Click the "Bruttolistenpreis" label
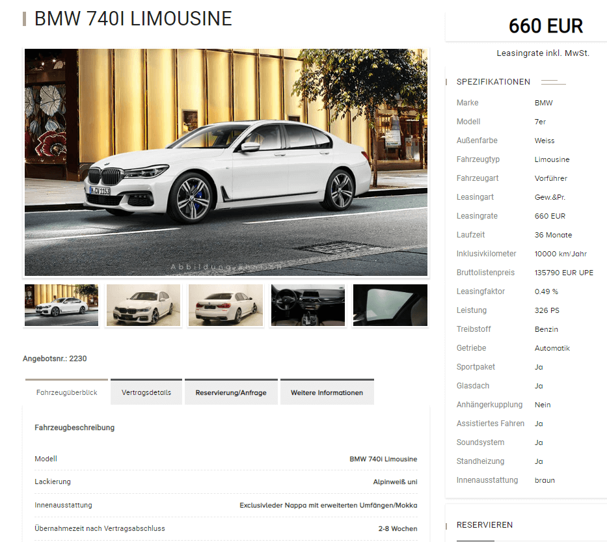Image resolution: width=607 pixels, height=542 pixels. coord(485,273)
